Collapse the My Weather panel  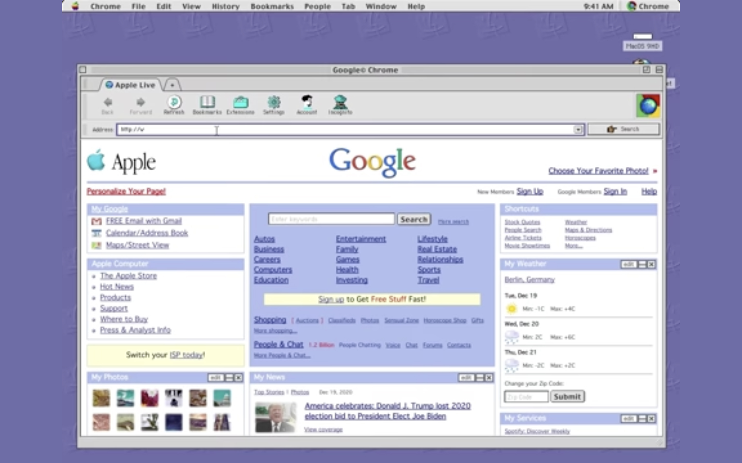point(642,264)
